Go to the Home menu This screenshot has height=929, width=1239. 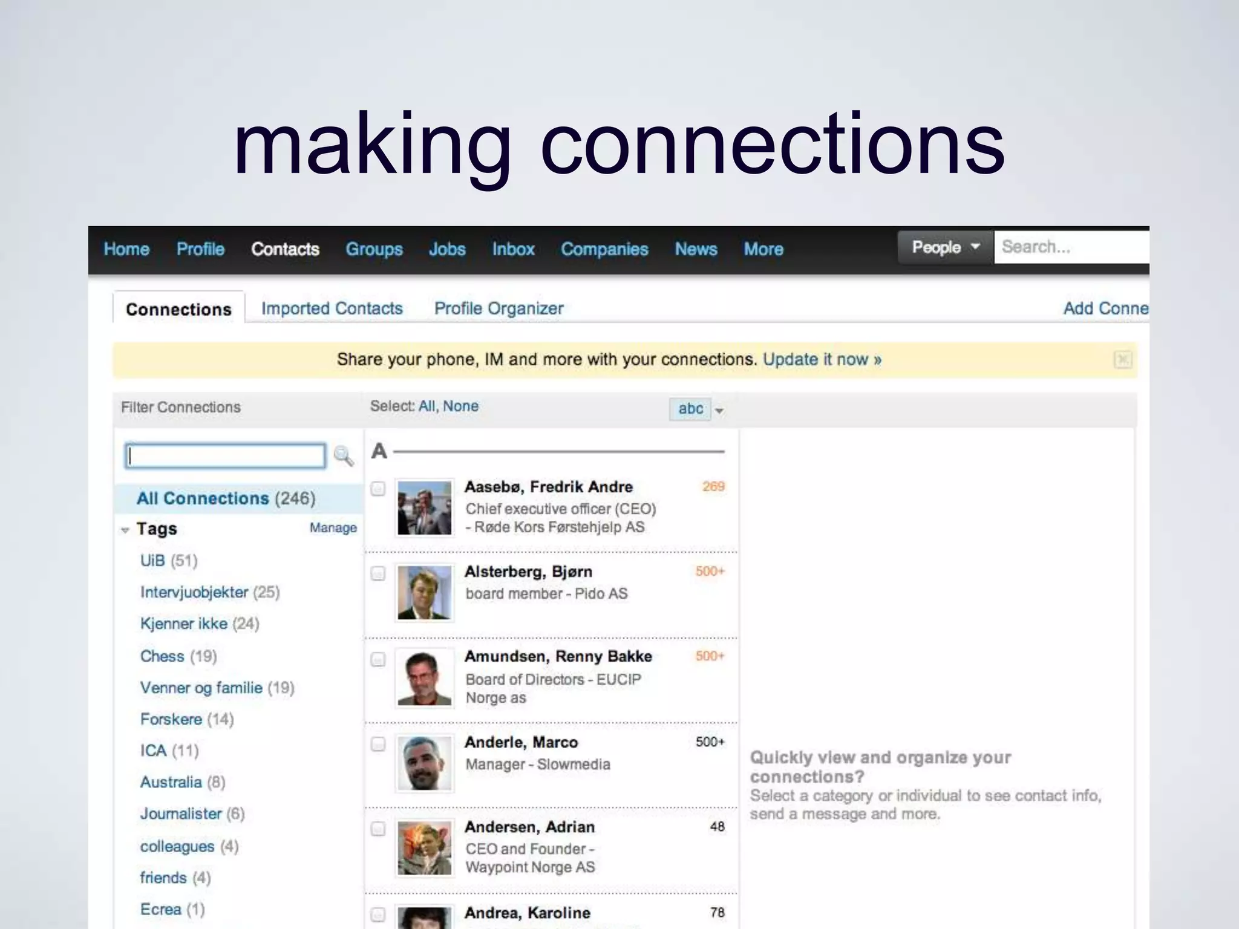(x=126, y=249)
